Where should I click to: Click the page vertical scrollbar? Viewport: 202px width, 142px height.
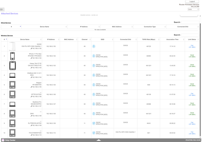200,79
